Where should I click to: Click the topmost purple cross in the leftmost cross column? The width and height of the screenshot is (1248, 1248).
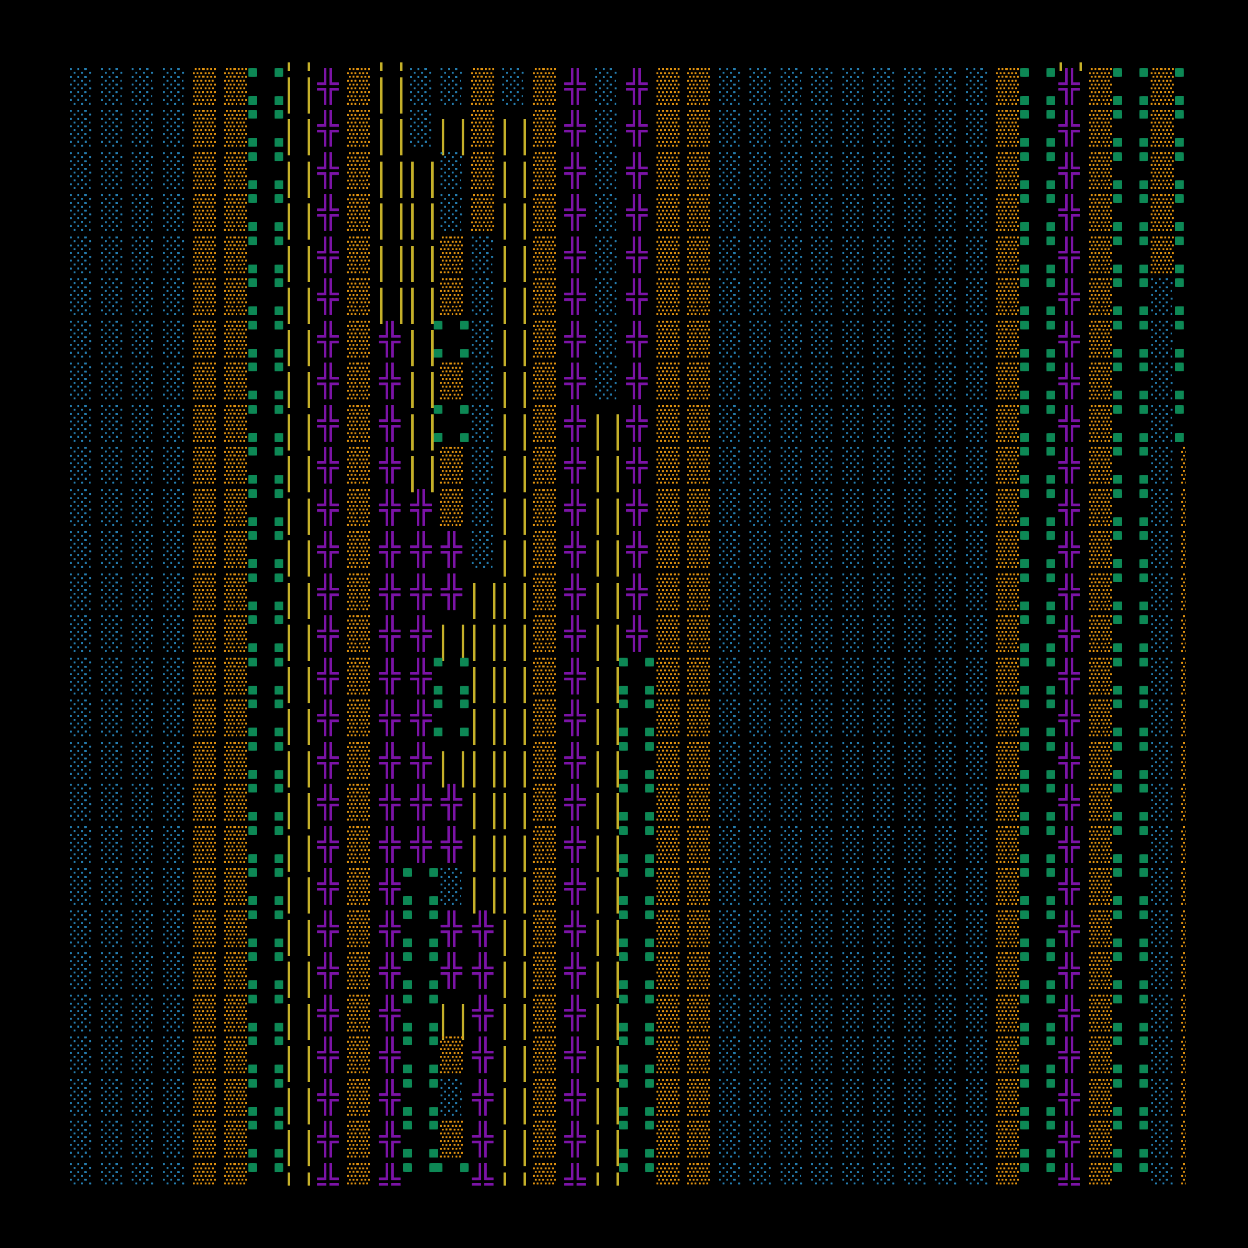pos(328,86)
